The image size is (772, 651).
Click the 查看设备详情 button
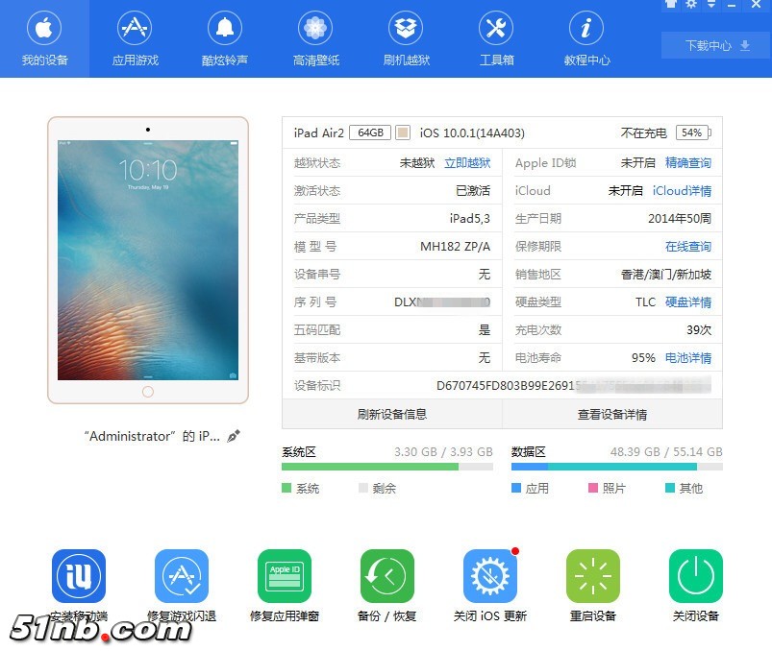click(612, 414)
